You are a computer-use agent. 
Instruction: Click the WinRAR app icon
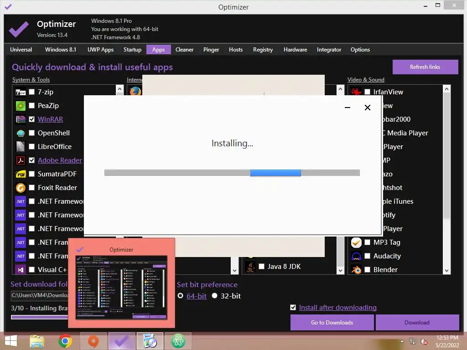tap(21, 119)
